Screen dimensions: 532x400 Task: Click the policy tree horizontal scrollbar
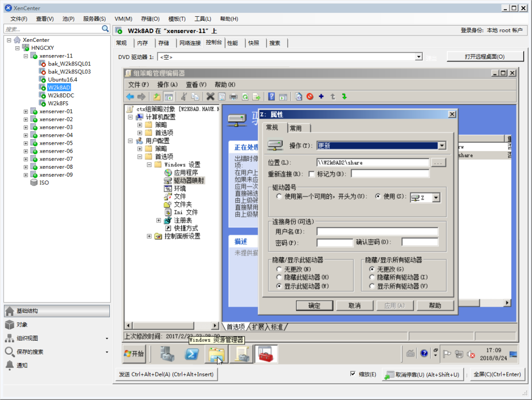pyautogui.click(x=172, y=326)
